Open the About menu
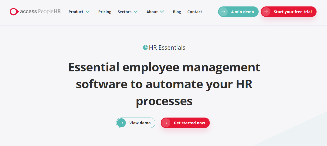This screenshot has width=327, height=146. tap(152, 12)
